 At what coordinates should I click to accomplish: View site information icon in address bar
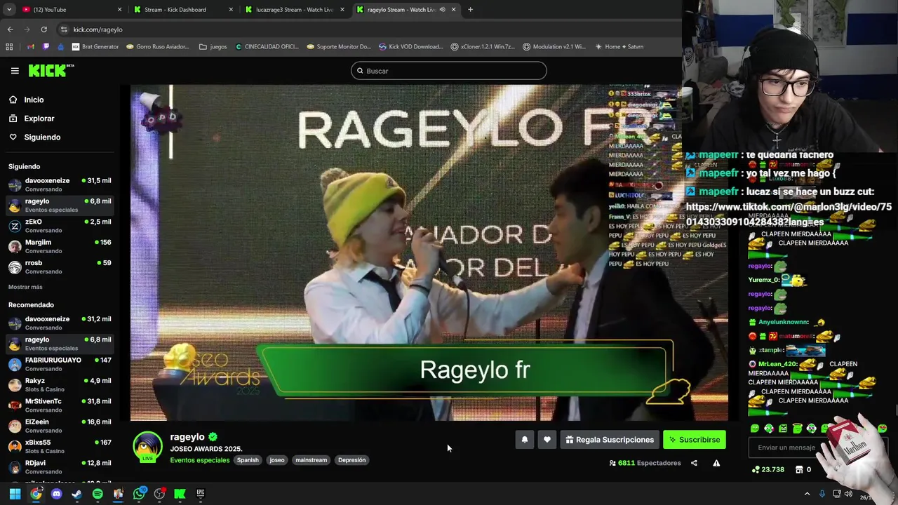point(64,29)
